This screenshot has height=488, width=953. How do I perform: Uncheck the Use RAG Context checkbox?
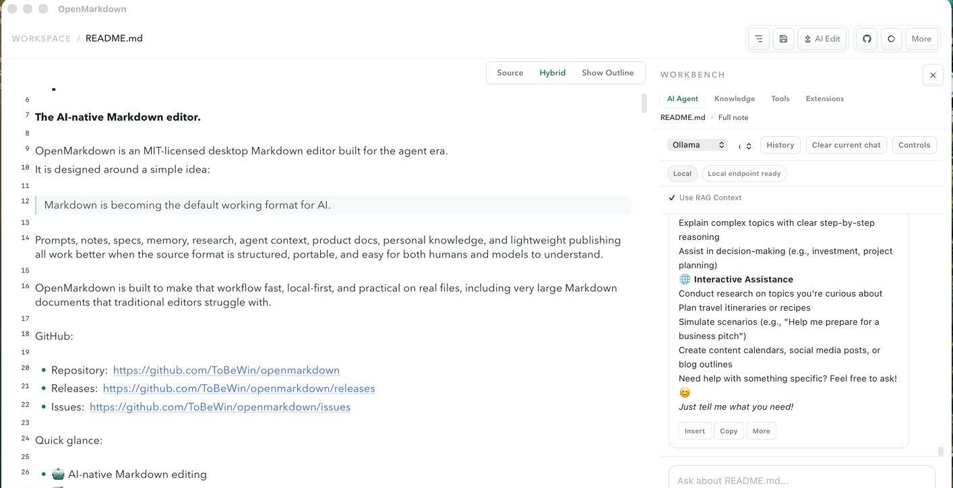point(672,197)
